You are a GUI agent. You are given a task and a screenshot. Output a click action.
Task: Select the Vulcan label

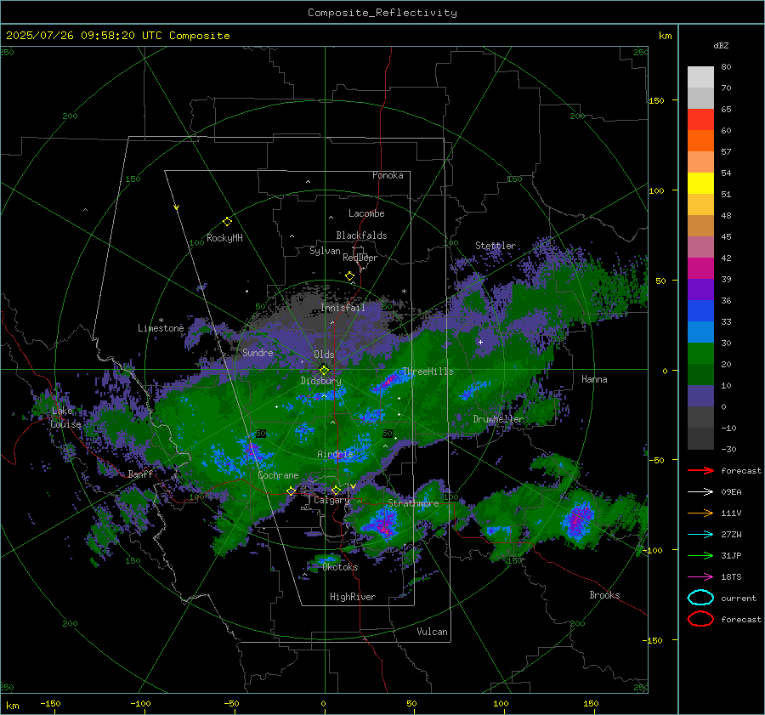(432, 632)
